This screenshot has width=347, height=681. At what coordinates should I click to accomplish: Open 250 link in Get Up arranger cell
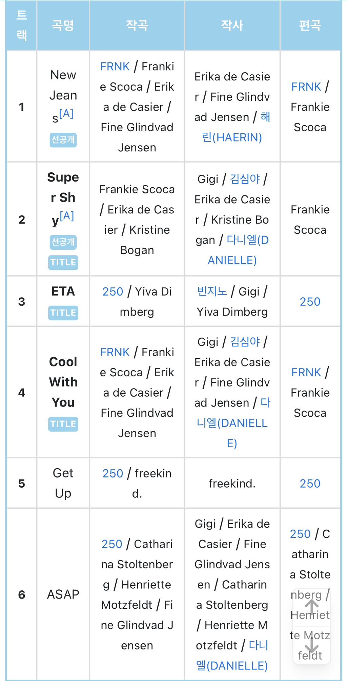click(310, 484)
